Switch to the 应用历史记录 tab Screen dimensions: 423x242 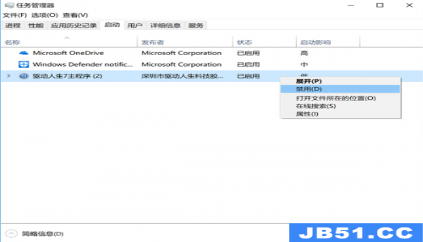pos(74,25)
